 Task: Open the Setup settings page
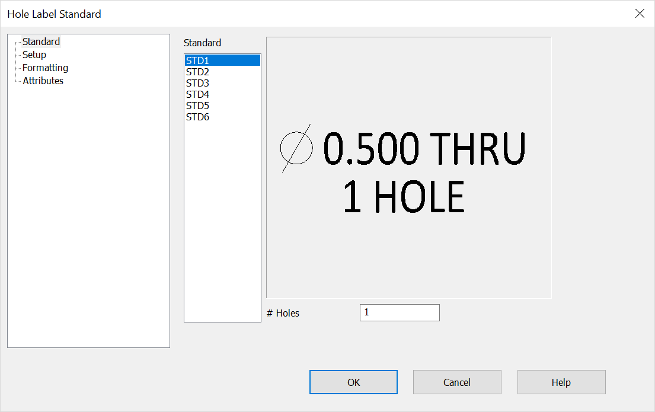[34, 55]
